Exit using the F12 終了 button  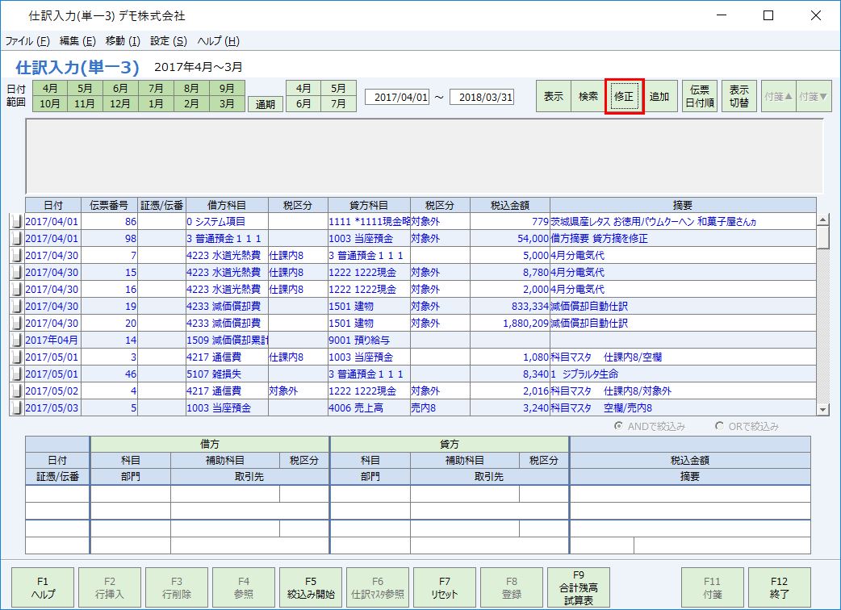click(779, 587)
